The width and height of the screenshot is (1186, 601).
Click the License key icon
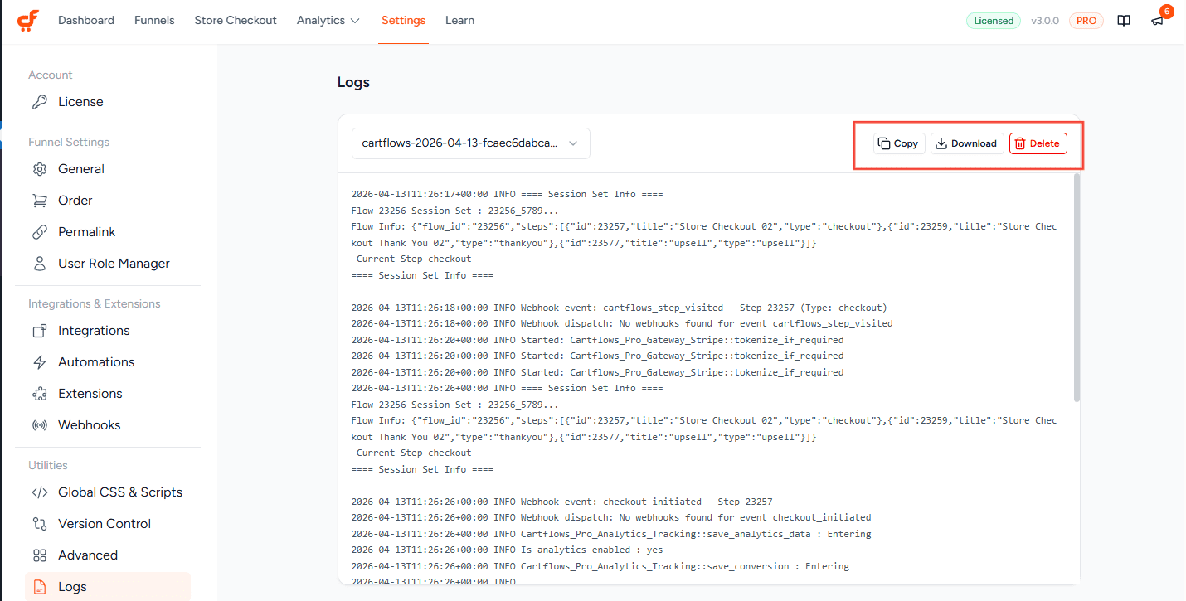(x=39, y=102)
